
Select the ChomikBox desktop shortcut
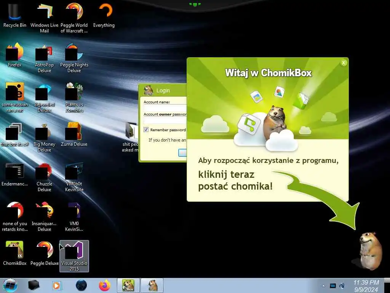pyautogui.click(x=14, y=253)
